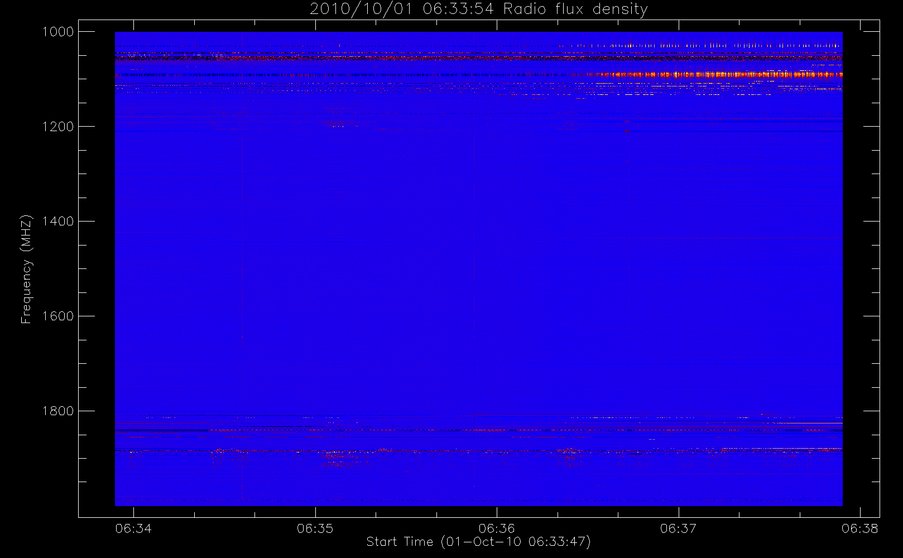
Task: Click the 06:37 time tick label
Action: pos(678,528)
